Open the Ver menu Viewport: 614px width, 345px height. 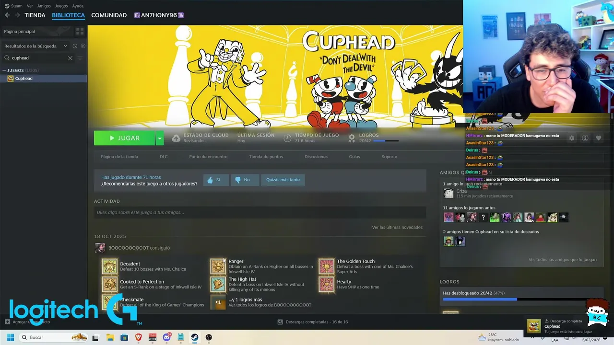coord(30,6)
